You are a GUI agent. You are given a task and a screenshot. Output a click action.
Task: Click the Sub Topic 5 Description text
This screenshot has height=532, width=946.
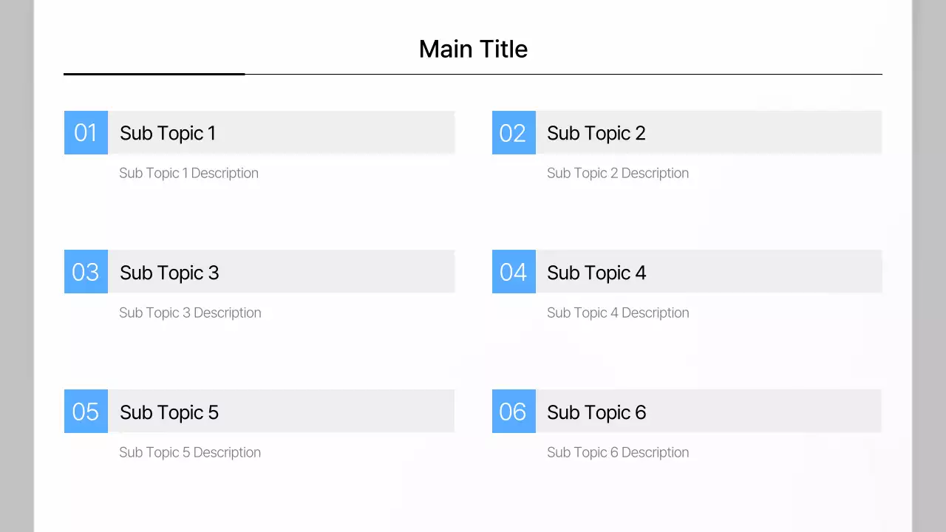(x=190, y=452)
